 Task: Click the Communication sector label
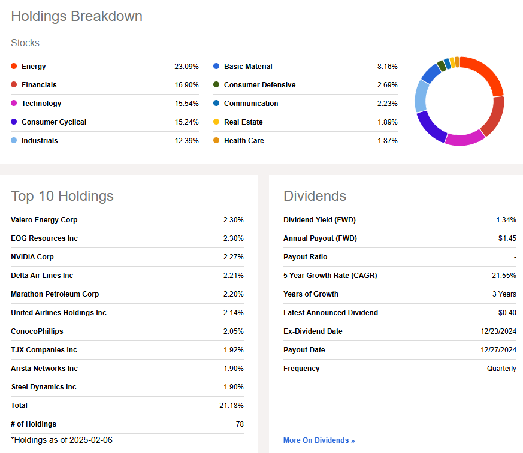[251, 104]
